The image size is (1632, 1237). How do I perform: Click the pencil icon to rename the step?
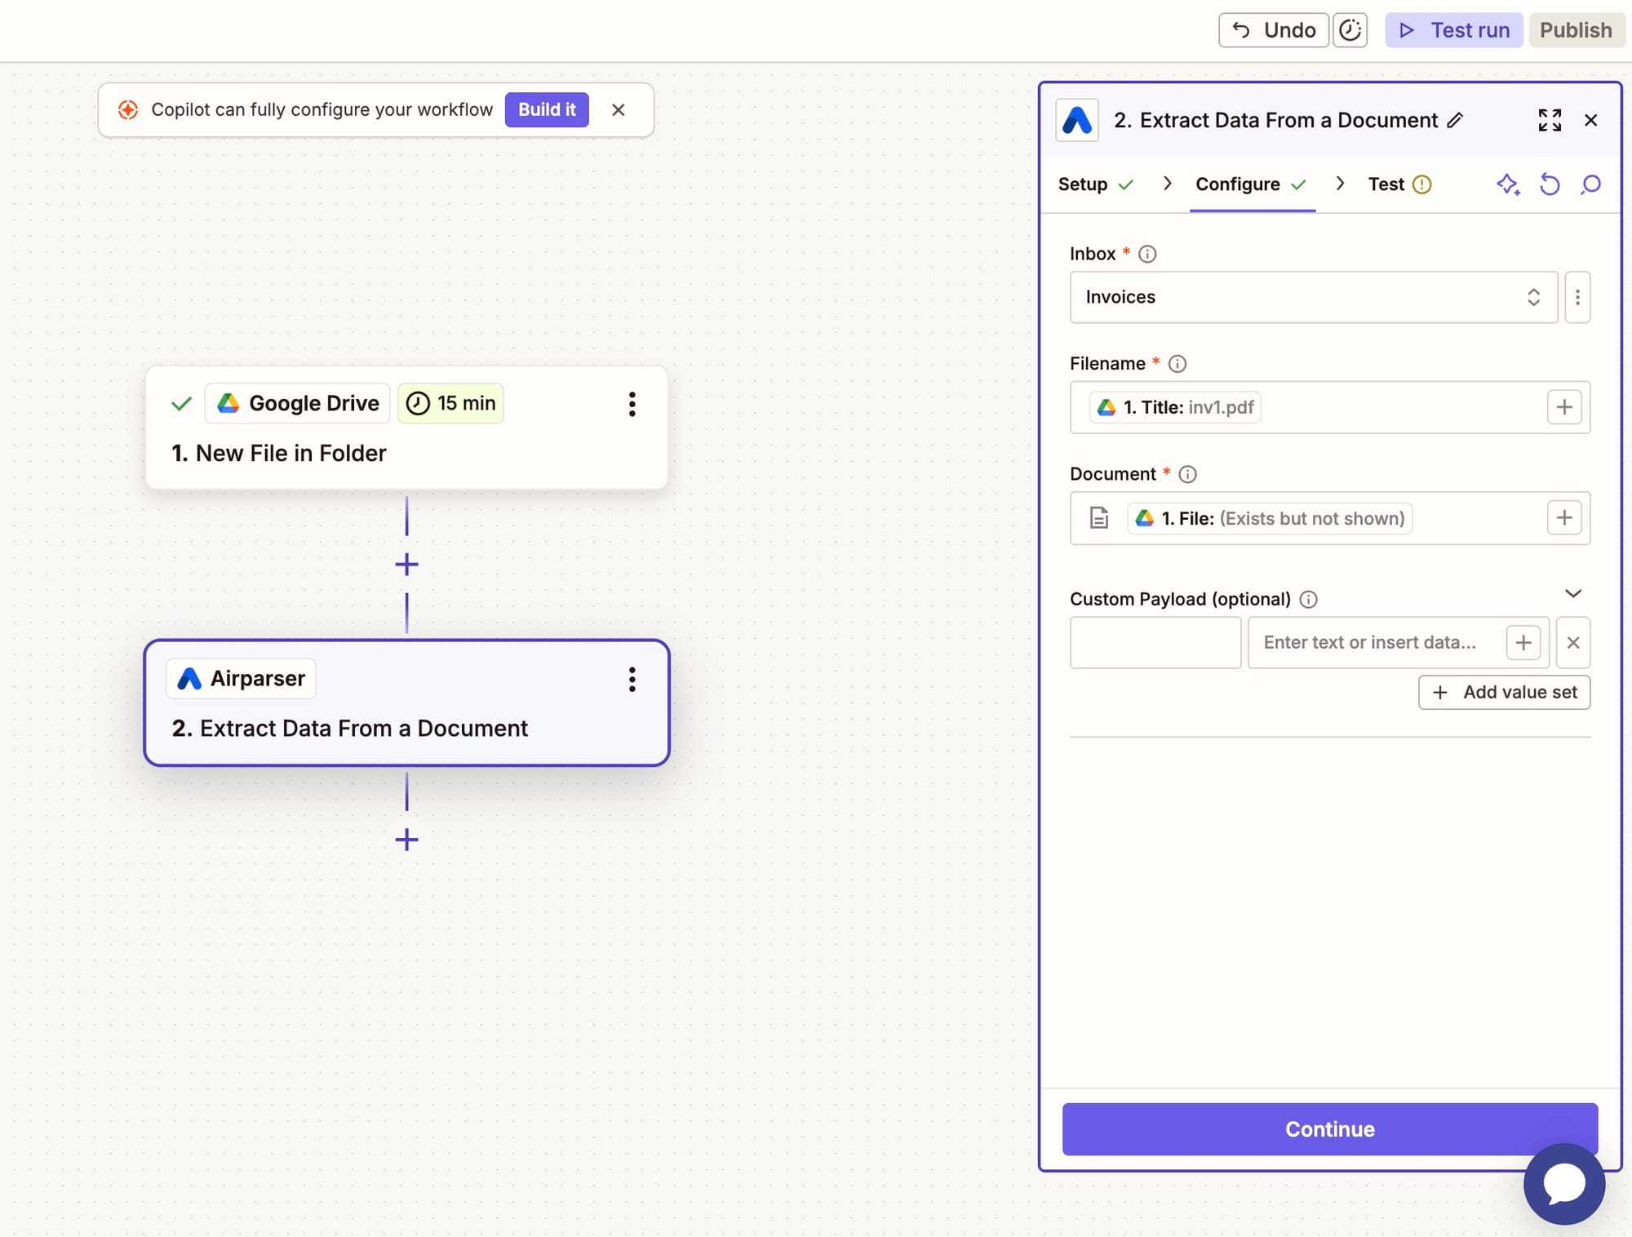(1455, 121)
